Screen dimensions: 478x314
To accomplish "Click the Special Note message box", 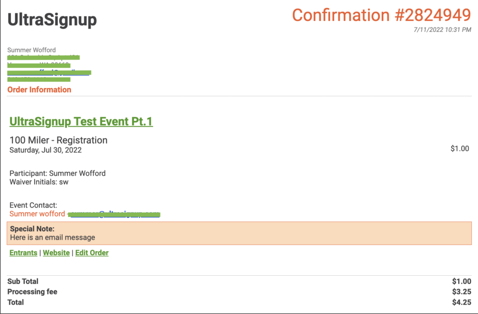I will (240, 233).
